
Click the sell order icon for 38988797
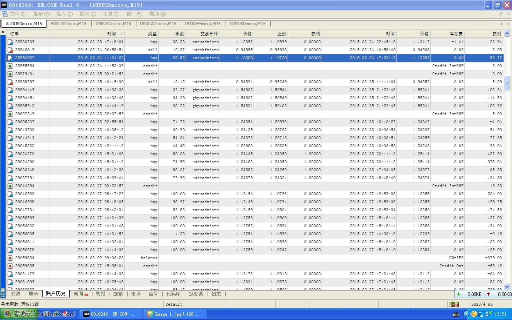click(10, 82)
